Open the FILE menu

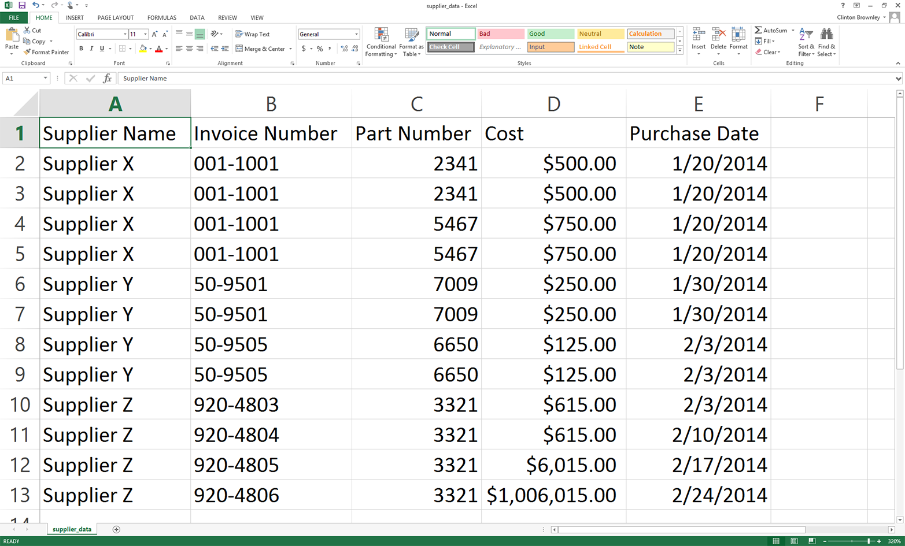[x=13, y=17]
